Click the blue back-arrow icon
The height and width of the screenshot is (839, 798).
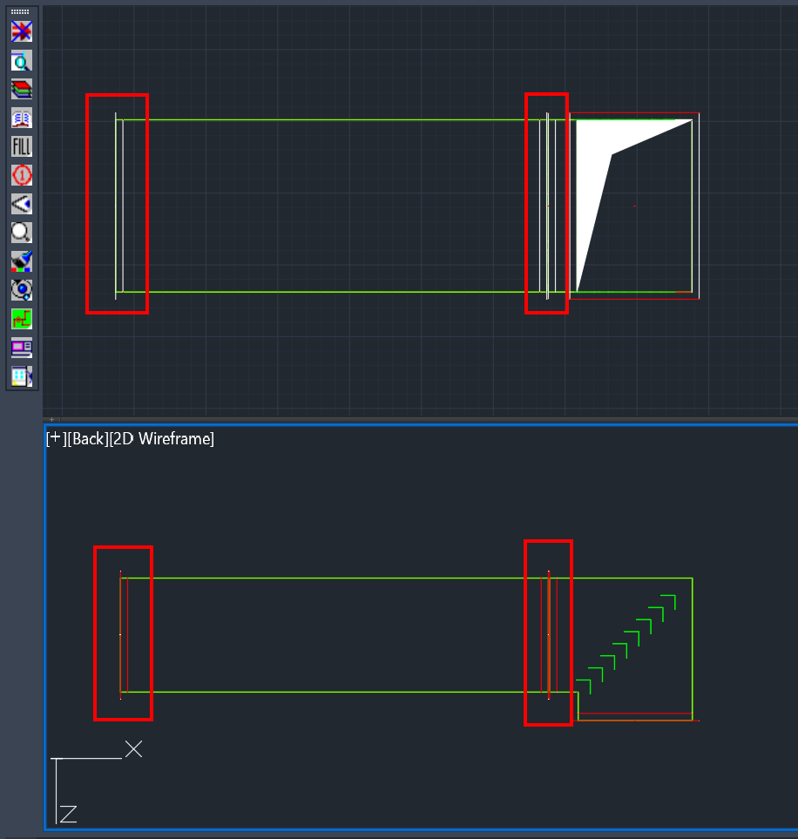(x=21, y=204)
